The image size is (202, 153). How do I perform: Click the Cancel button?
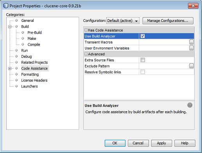[138, 143]
